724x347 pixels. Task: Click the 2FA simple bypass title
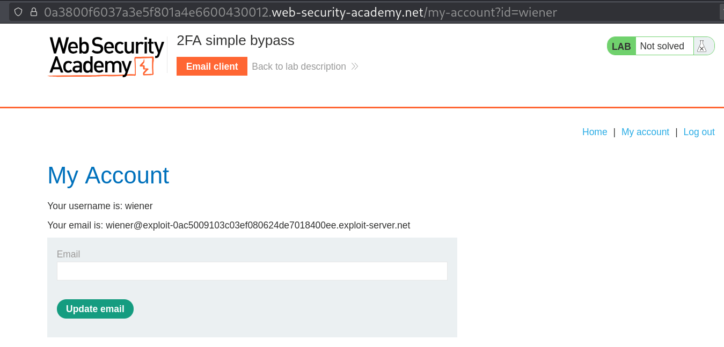[x=235, y=40]
